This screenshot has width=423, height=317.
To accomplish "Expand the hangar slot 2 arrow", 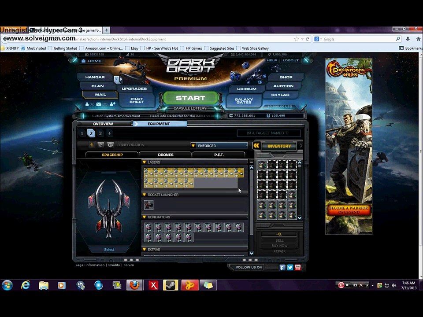I will 121,79.
